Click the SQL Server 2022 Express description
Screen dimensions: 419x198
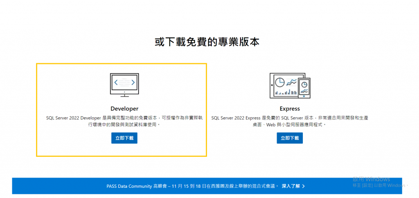tap(290, 121)
